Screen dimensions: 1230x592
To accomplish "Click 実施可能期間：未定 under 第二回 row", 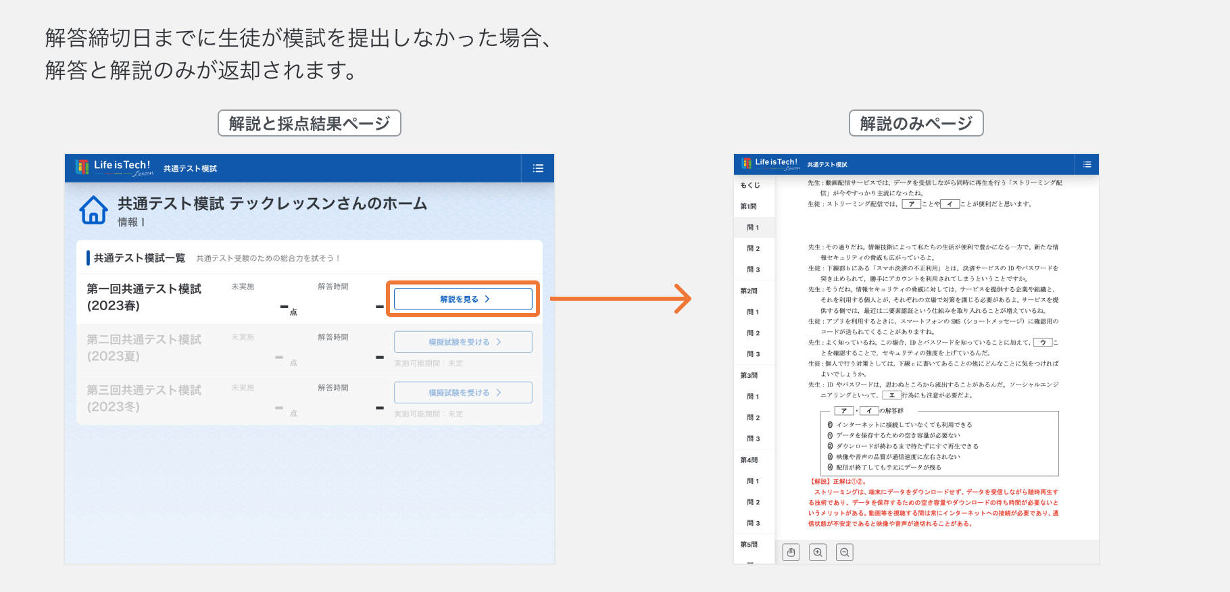I will (x=428, y=364).
